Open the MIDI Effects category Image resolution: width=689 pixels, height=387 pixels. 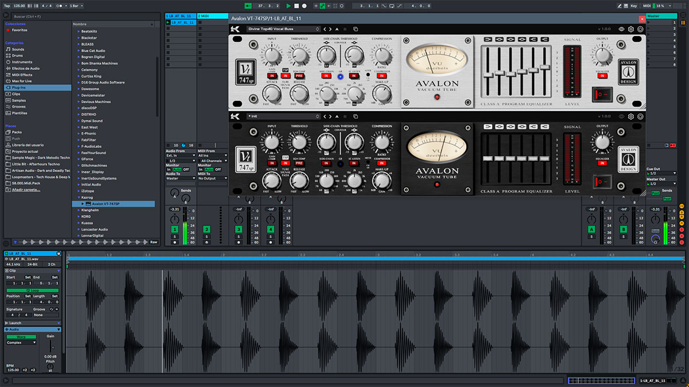pyautogui.click(x=22, y=75)
